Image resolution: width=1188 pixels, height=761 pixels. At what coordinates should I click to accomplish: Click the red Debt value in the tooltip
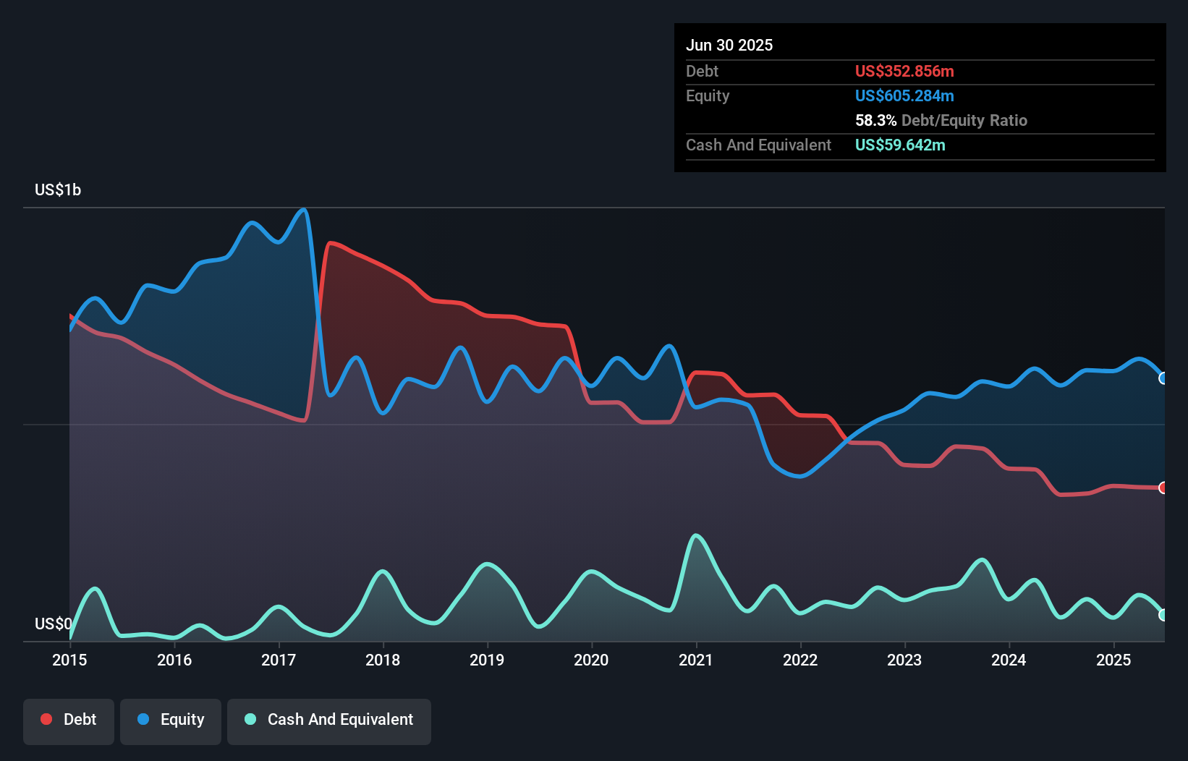tap(904, 71)
